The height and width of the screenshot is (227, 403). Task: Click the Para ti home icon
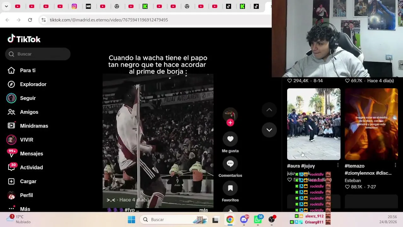point(11,70)
